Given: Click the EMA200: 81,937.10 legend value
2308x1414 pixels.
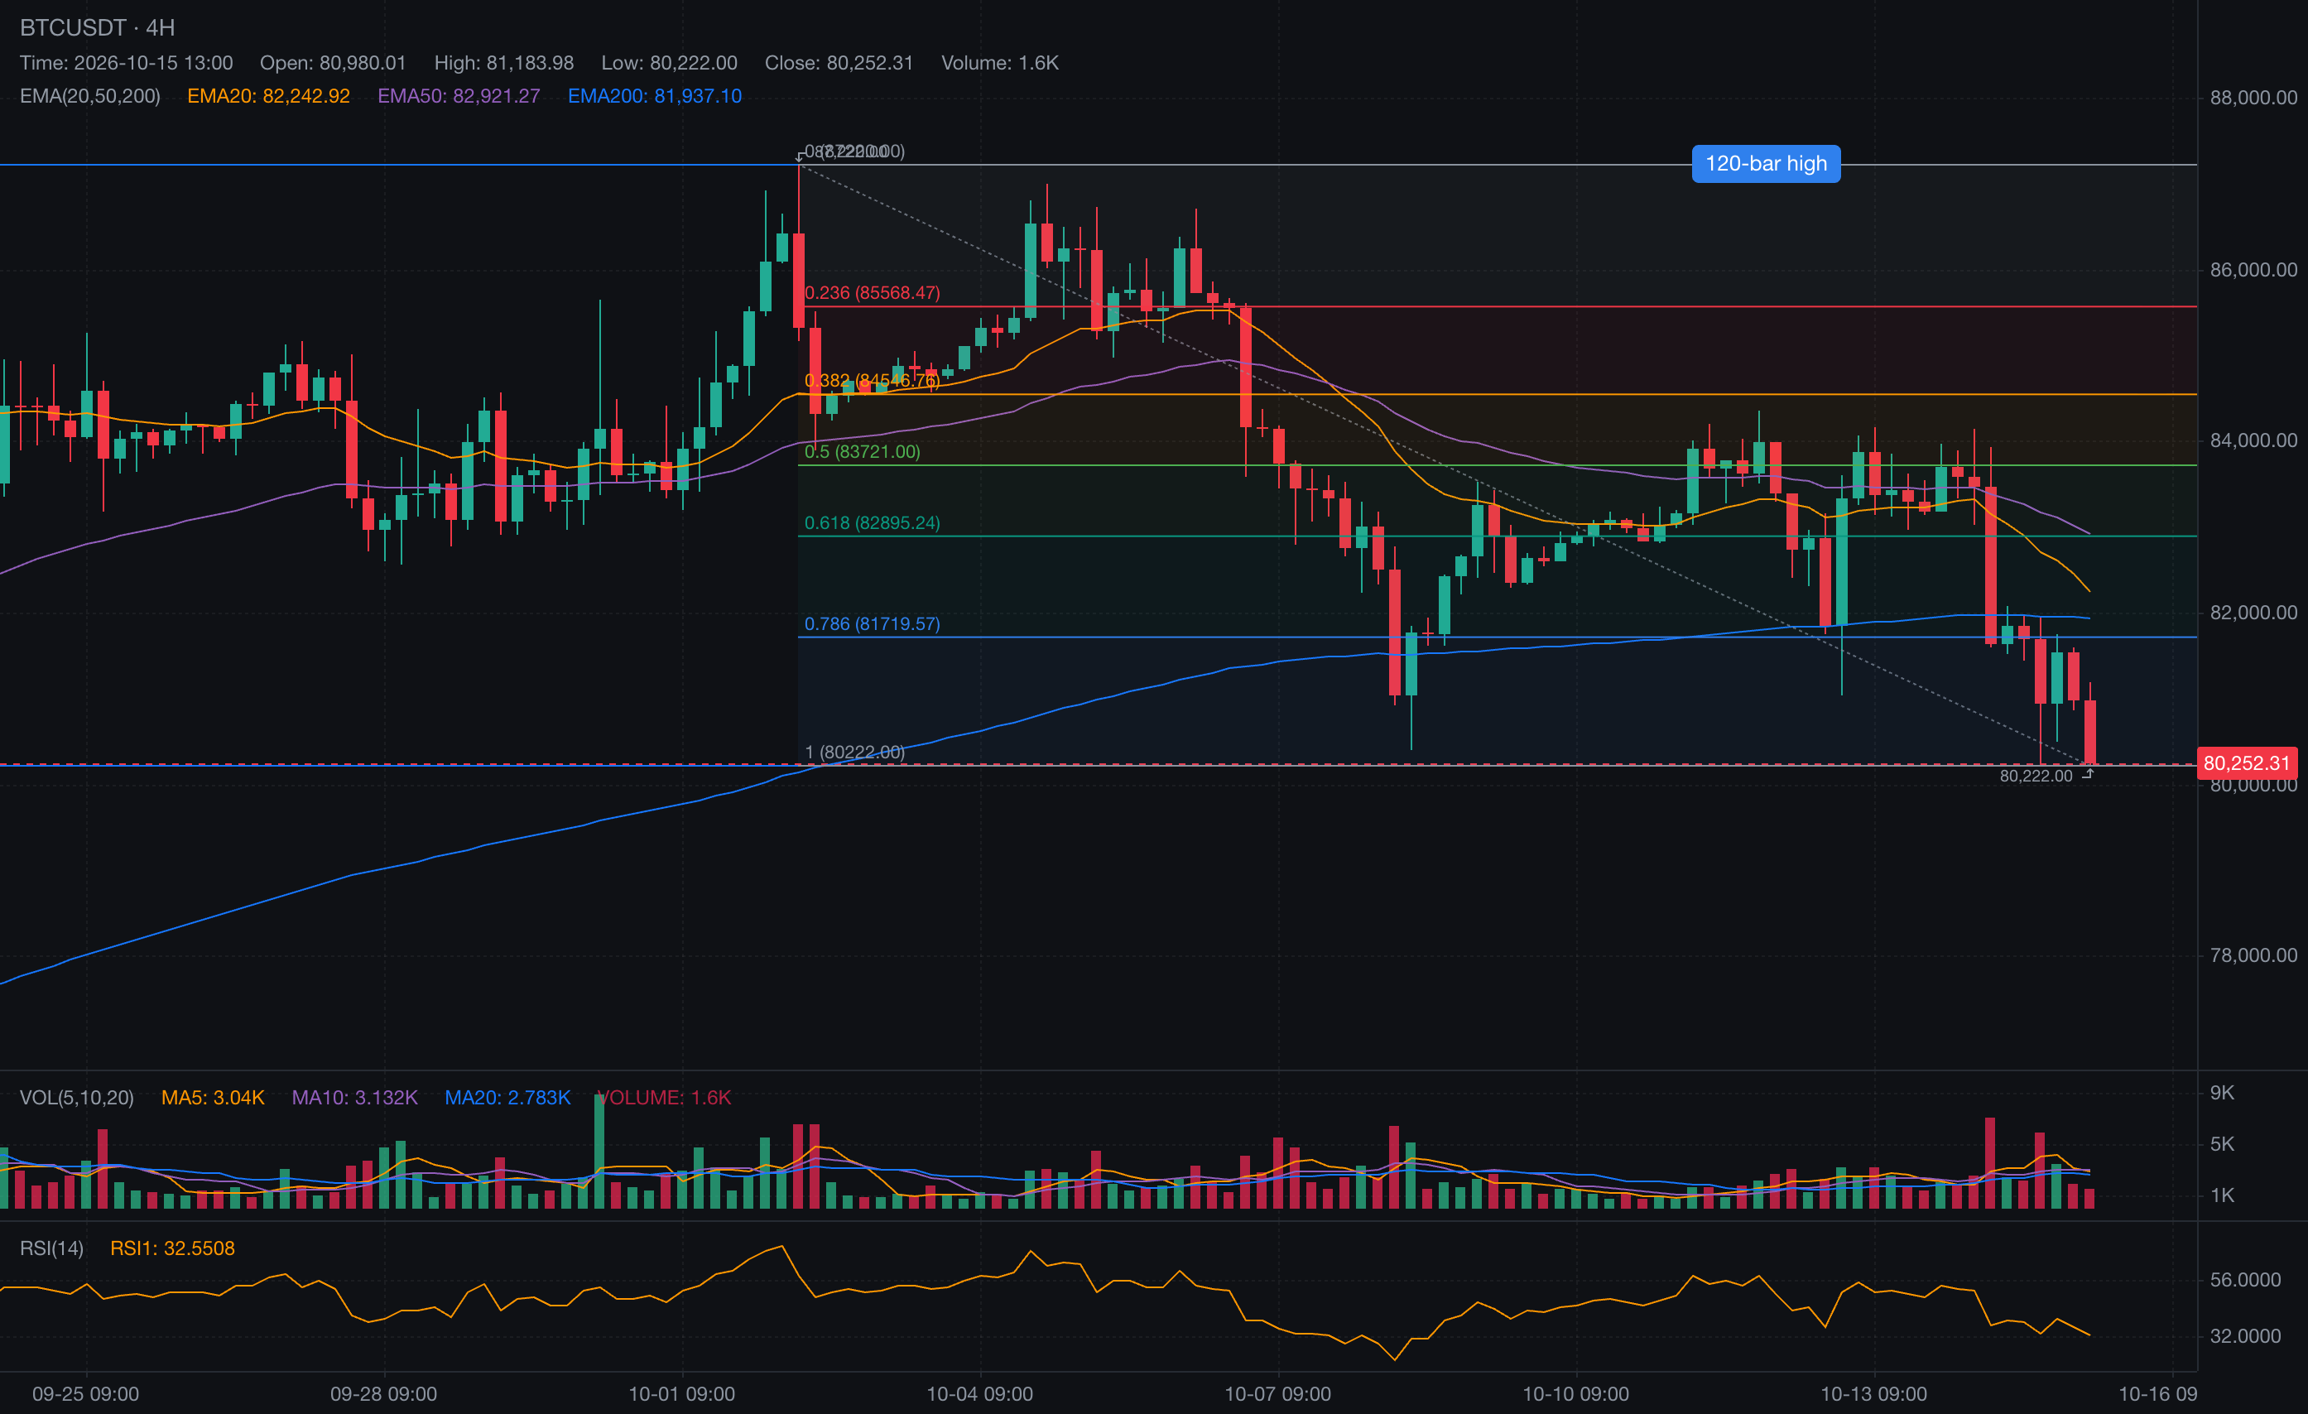Looking at the screenshot, I should (655, 97).
